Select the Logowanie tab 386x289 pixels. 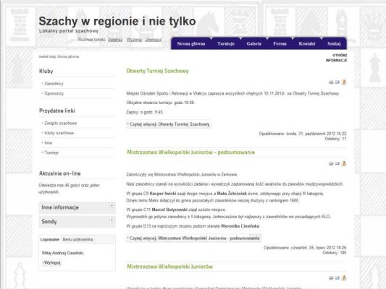[50, 239]
